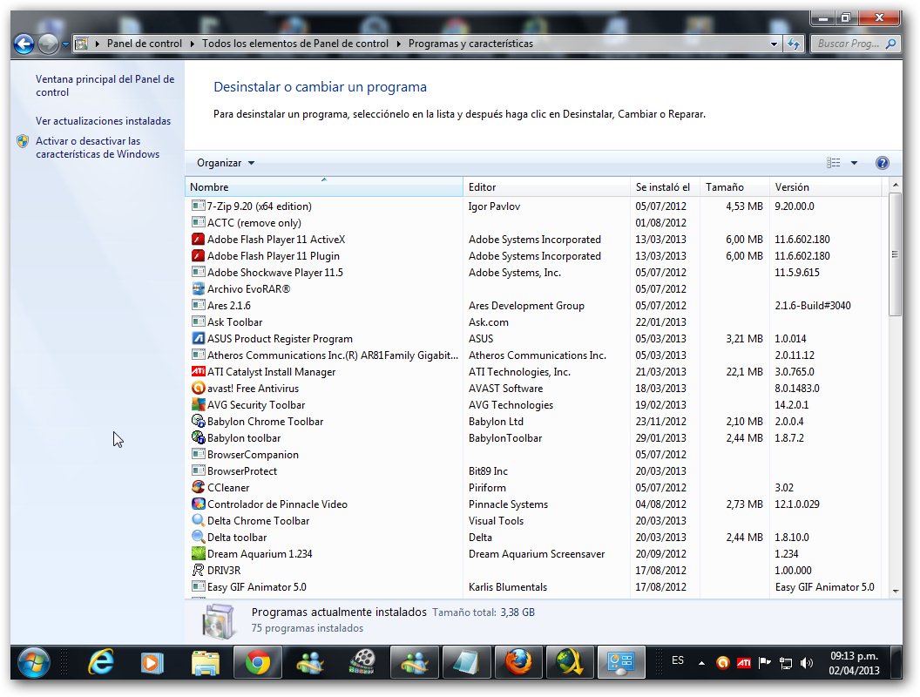Image resolution: width=920 pixels, height=697 pixels.
Task: Open Windows Explorer folder on taskbar
Action: tap(206, 663)
